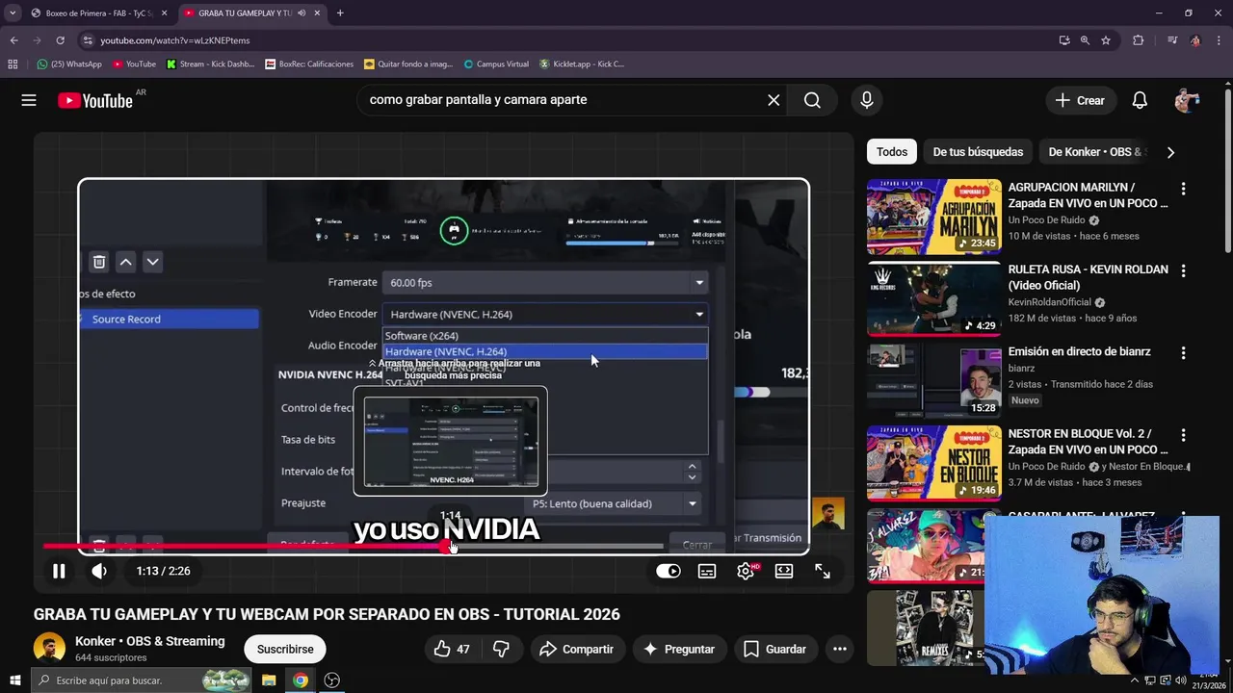Viewport: 1233px width, 693px height.
Task: Dislike the video
Action: (x=501, y=649)
